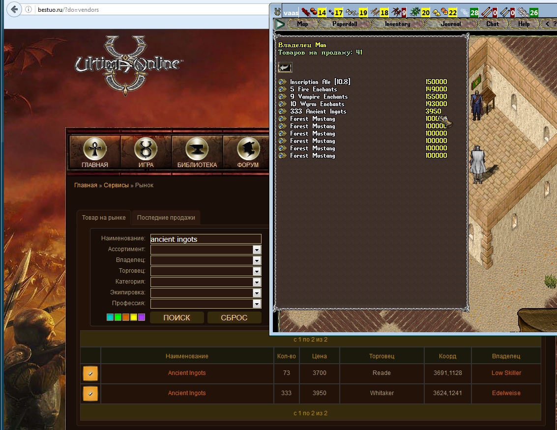The width and height of the screenshot is (557, 430).
Task: Open БИБЛИОТЕКА anvil icon in site navigation
Action: [197, 148]
